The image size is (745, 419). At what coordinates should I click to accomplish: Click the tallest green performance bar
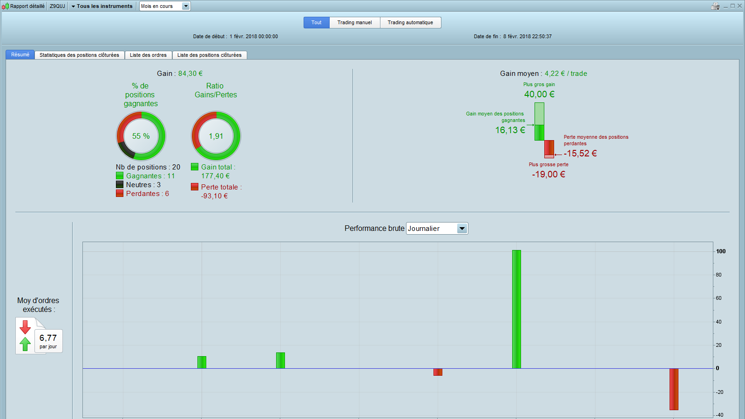point(516,309)
